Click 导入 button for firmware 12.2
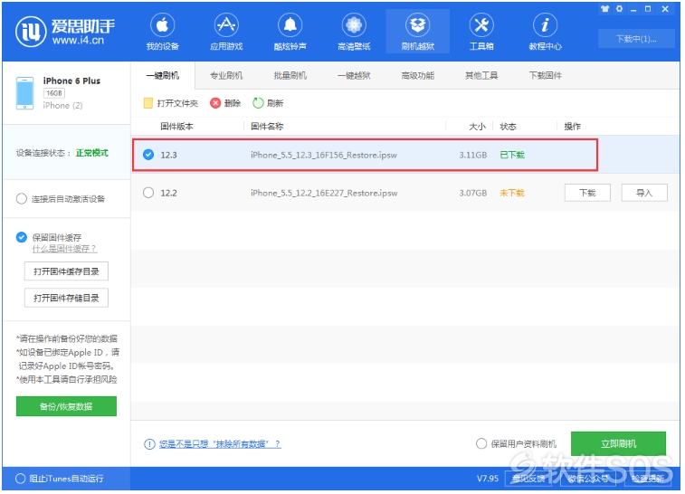The height and width of the screenshot is (494, 685). coord(644,193)
